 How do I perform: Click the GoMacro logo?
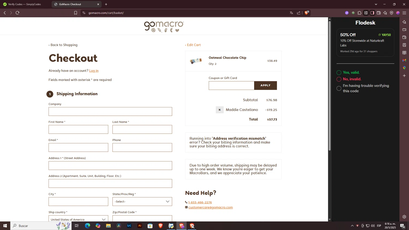click(x=164, y=26)
